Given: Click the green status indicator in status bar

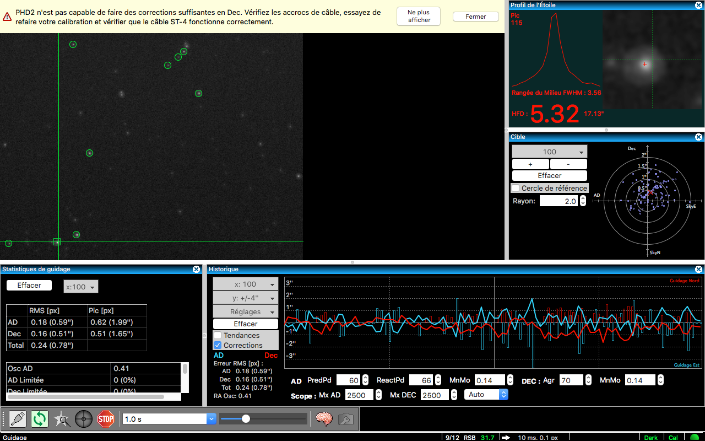Looking at the screenshot, I should click(x=694, y=438).
